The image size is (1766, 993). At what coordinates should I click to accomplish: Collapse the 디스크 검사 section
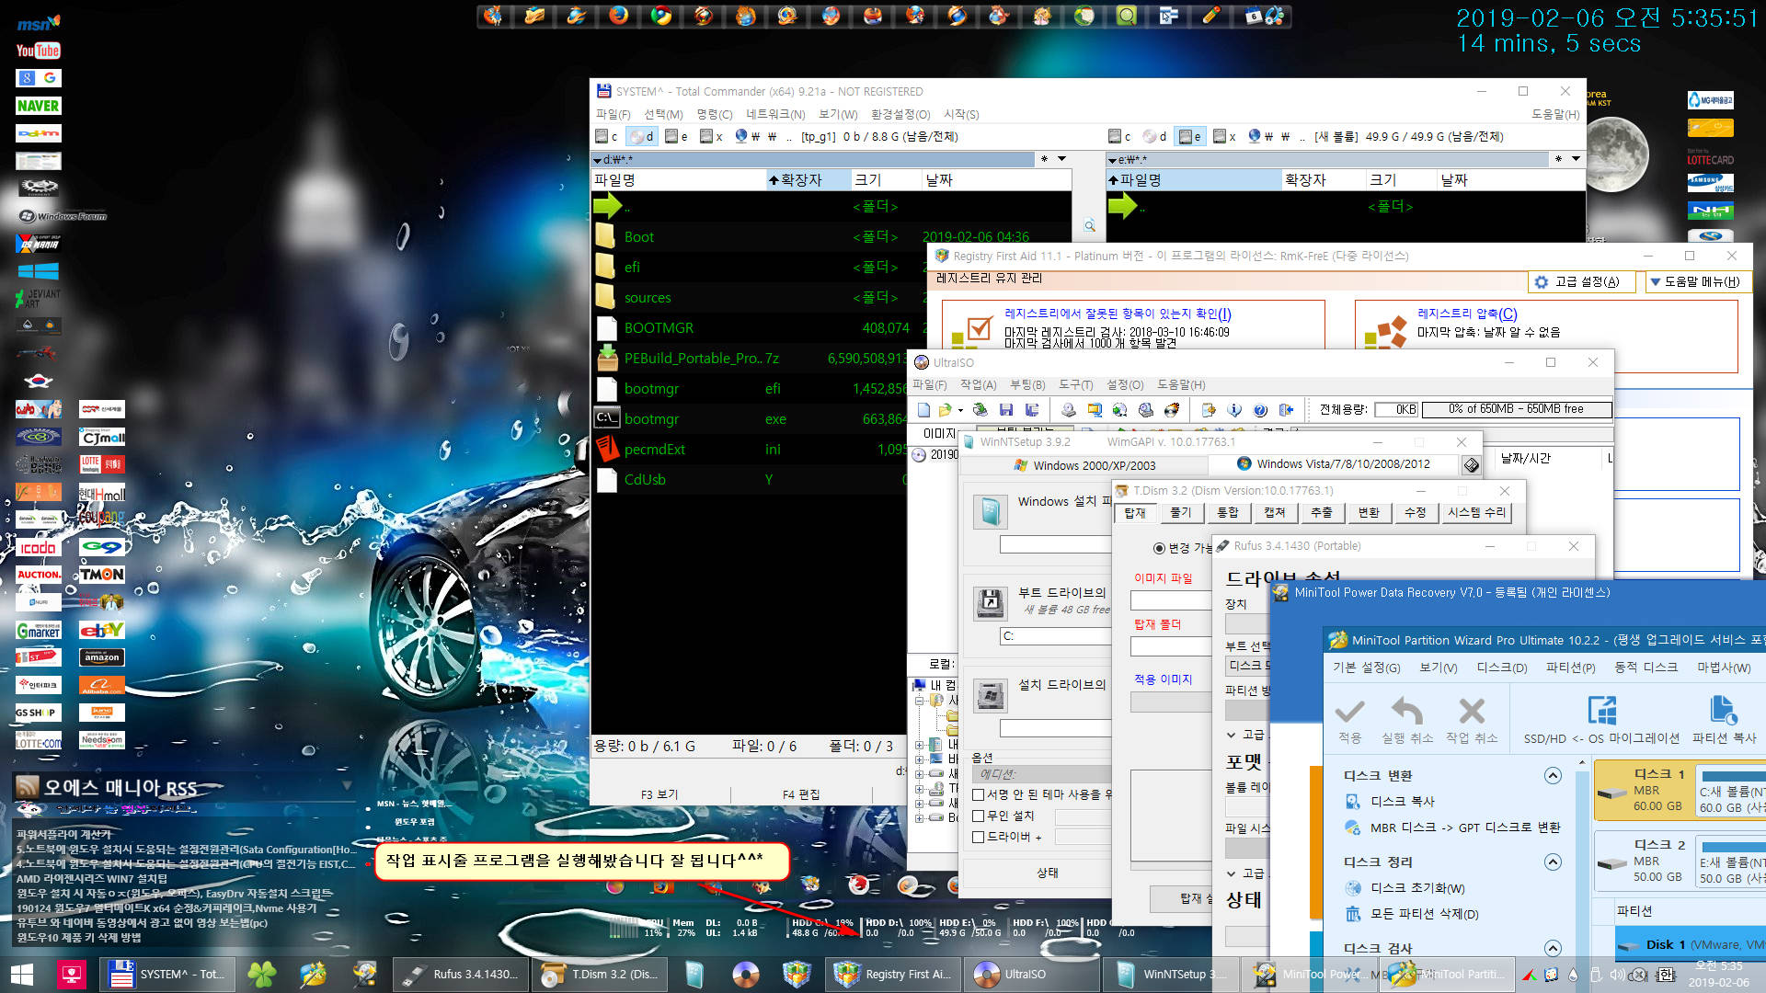coord(1553,948)
